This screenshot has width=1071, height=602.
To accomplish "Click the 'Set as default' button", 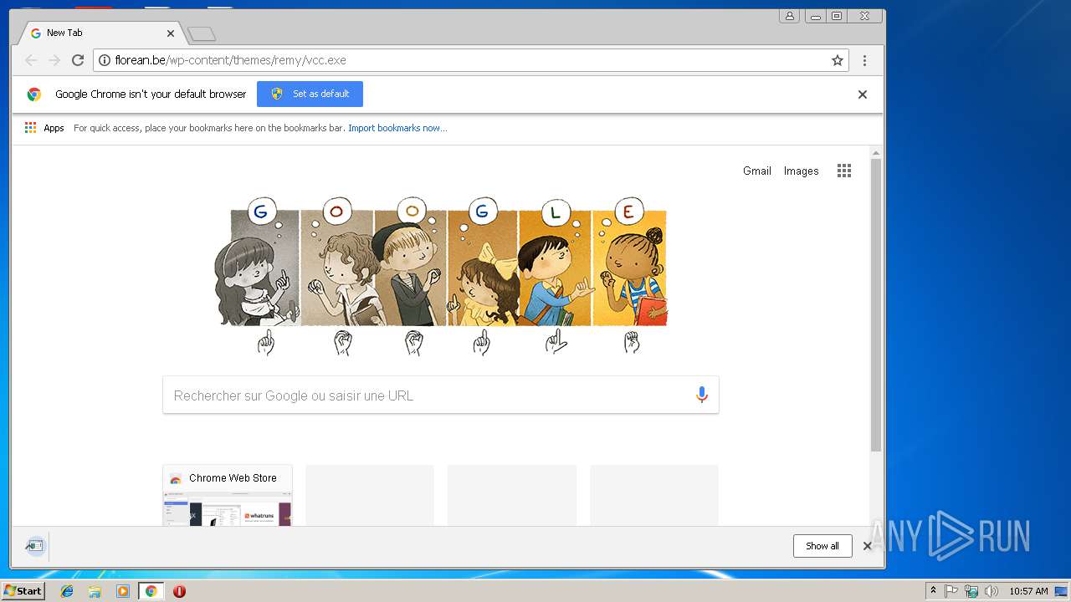I will pyautogui.click(x=310, y=94).
